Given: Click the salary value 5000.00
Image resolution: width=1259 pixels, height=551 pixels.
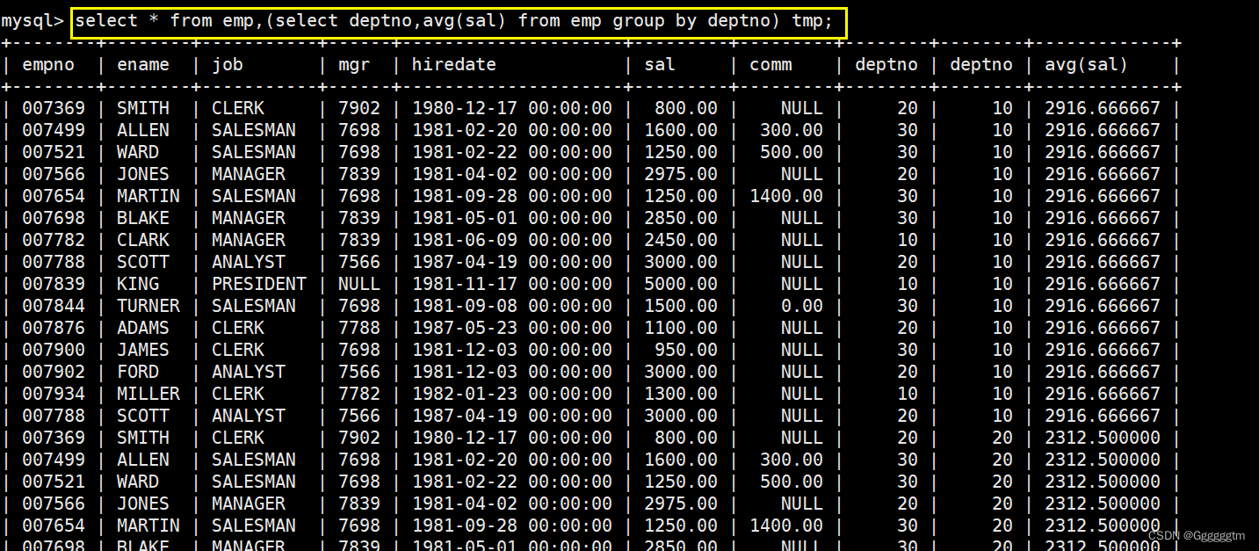Looking at the screenshot, I should coord(681,284).
